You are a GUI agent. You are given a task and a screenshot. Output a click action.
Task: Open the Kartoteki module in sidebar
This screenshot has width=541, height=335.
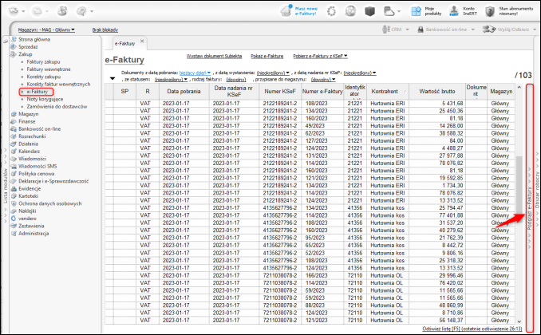coord(30,195)
